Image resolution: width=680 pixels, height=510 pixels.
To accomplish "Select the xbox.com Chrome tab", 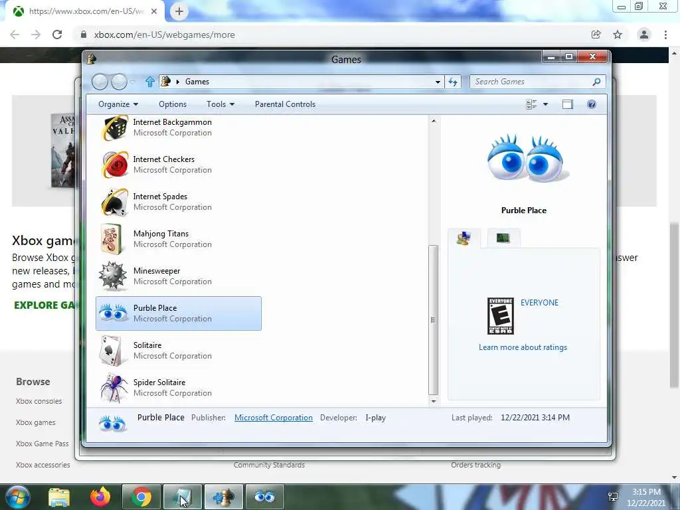I will (x=86, y=11).
